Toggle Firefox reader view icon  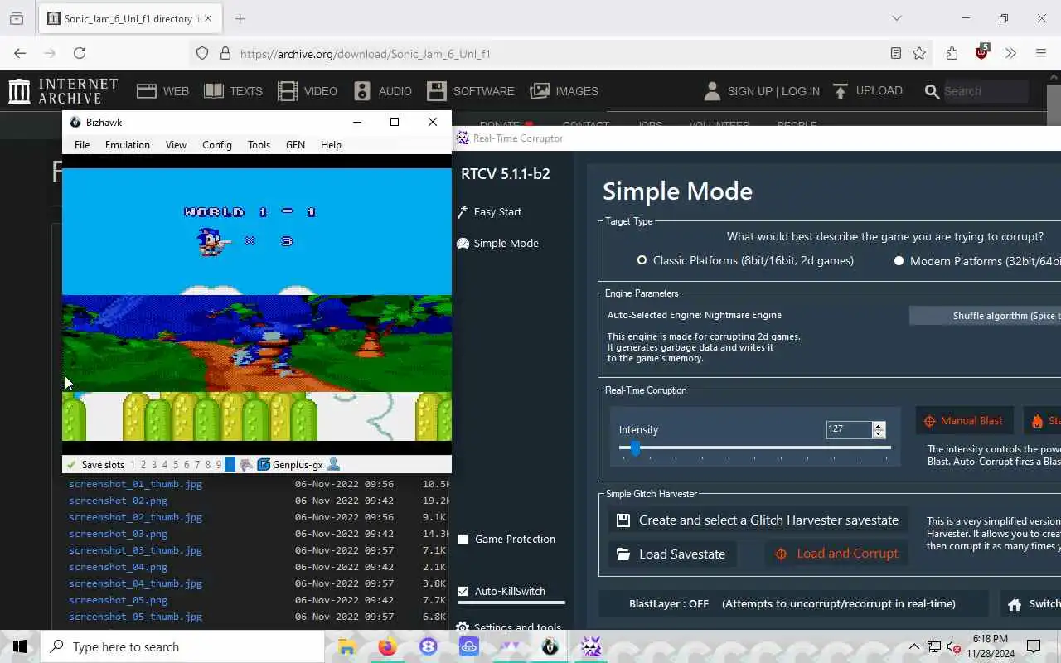click(x=895, y=53)
